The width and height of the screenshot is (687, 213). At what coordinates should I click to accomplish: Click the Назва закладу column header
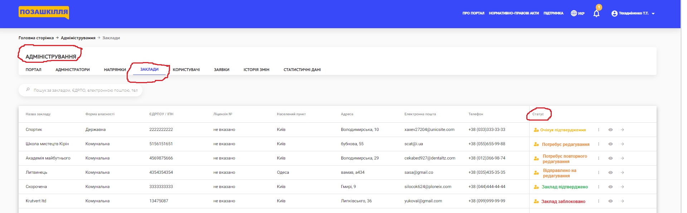38,114
